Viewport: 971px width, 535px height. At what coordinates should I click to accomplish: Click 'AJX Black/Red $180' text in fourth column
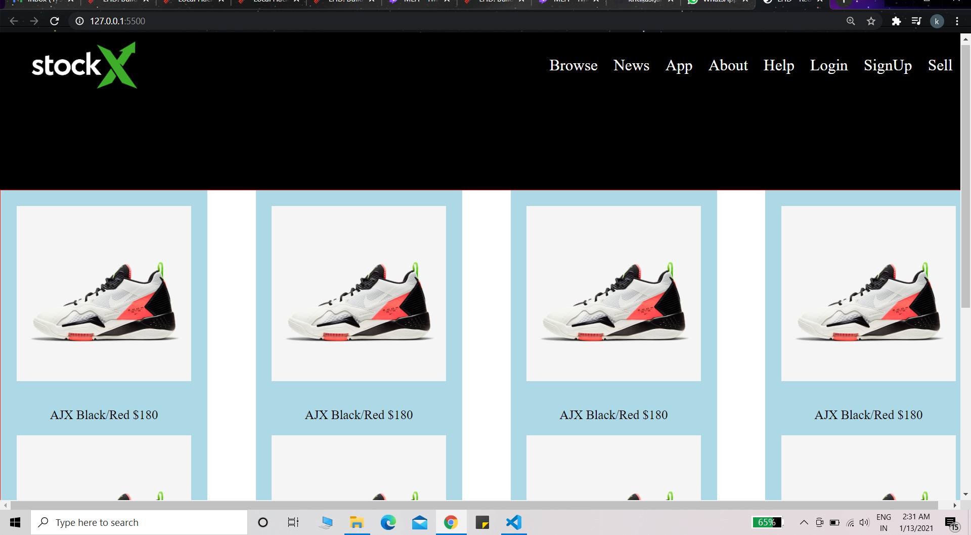868,415
